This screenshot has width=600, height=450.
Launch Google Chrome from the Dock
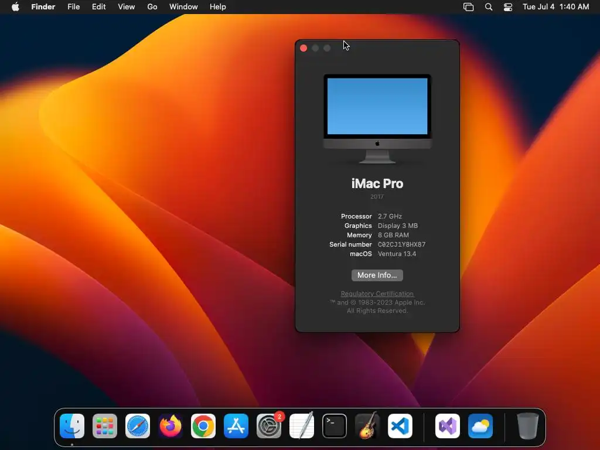[203, 426]
